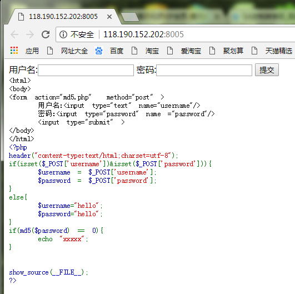Image resolution: width=295 pixels, height=294 pixels.
Task: Click the </body> closing tag text
Action: [22, 131]
